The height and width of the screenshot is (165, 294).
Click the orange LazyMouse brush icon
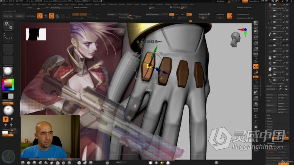[230, 16]
